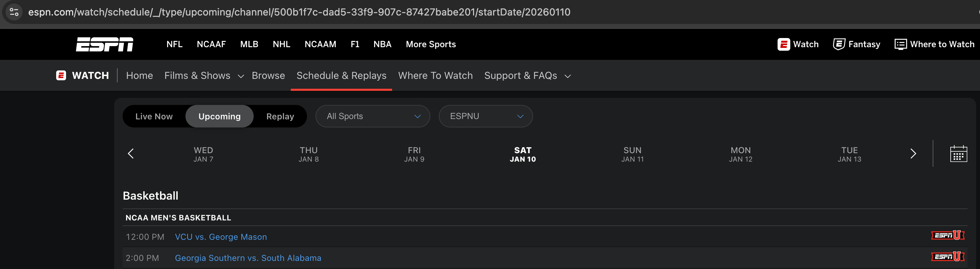The height and width of the screenshot is (269, 980).
Task: Click the ESPN logo in header
Action: click(x=104, y=44)
